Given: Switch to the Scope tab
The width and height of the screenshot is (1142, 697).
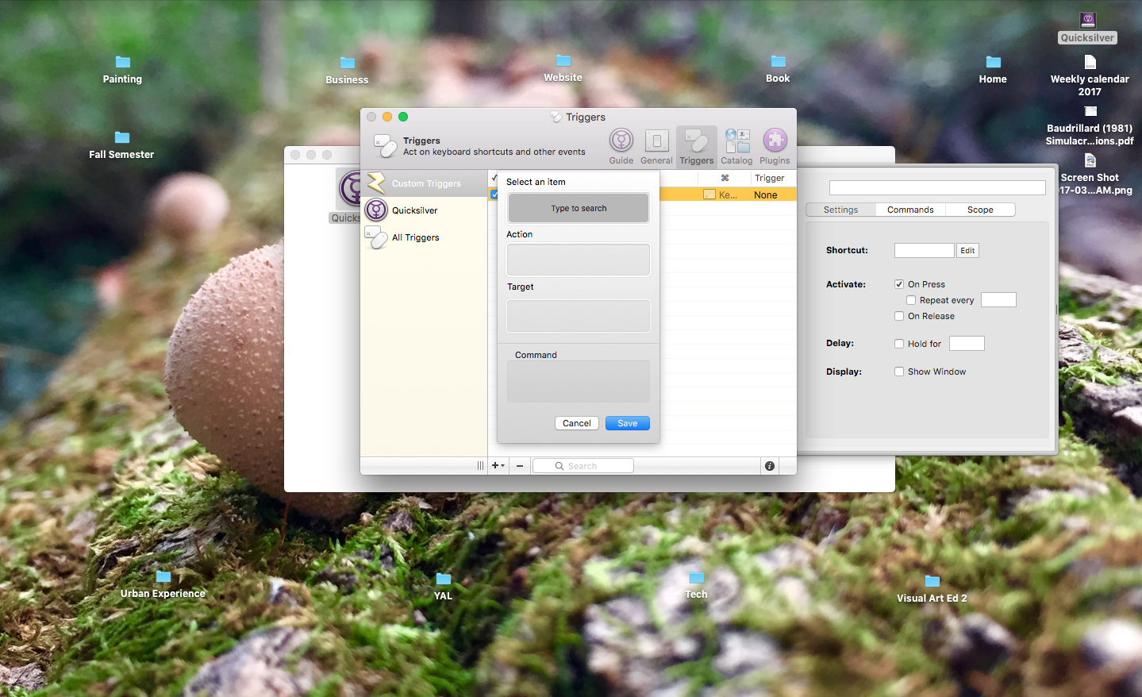Looking at the screenshot, I should tap(980, 210).
